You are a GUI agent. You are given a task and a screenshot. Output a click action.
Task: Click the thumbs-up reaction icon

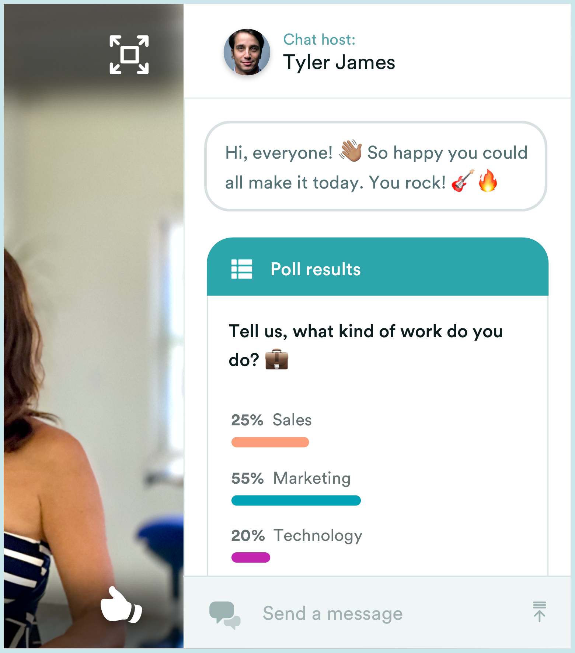click(121, 605)
